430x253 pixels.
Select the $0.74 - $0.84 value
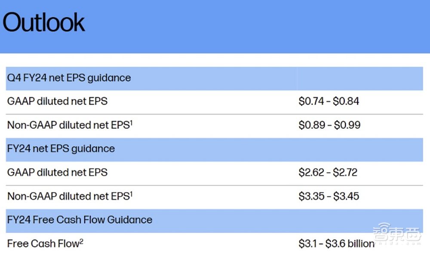point(329,102)
